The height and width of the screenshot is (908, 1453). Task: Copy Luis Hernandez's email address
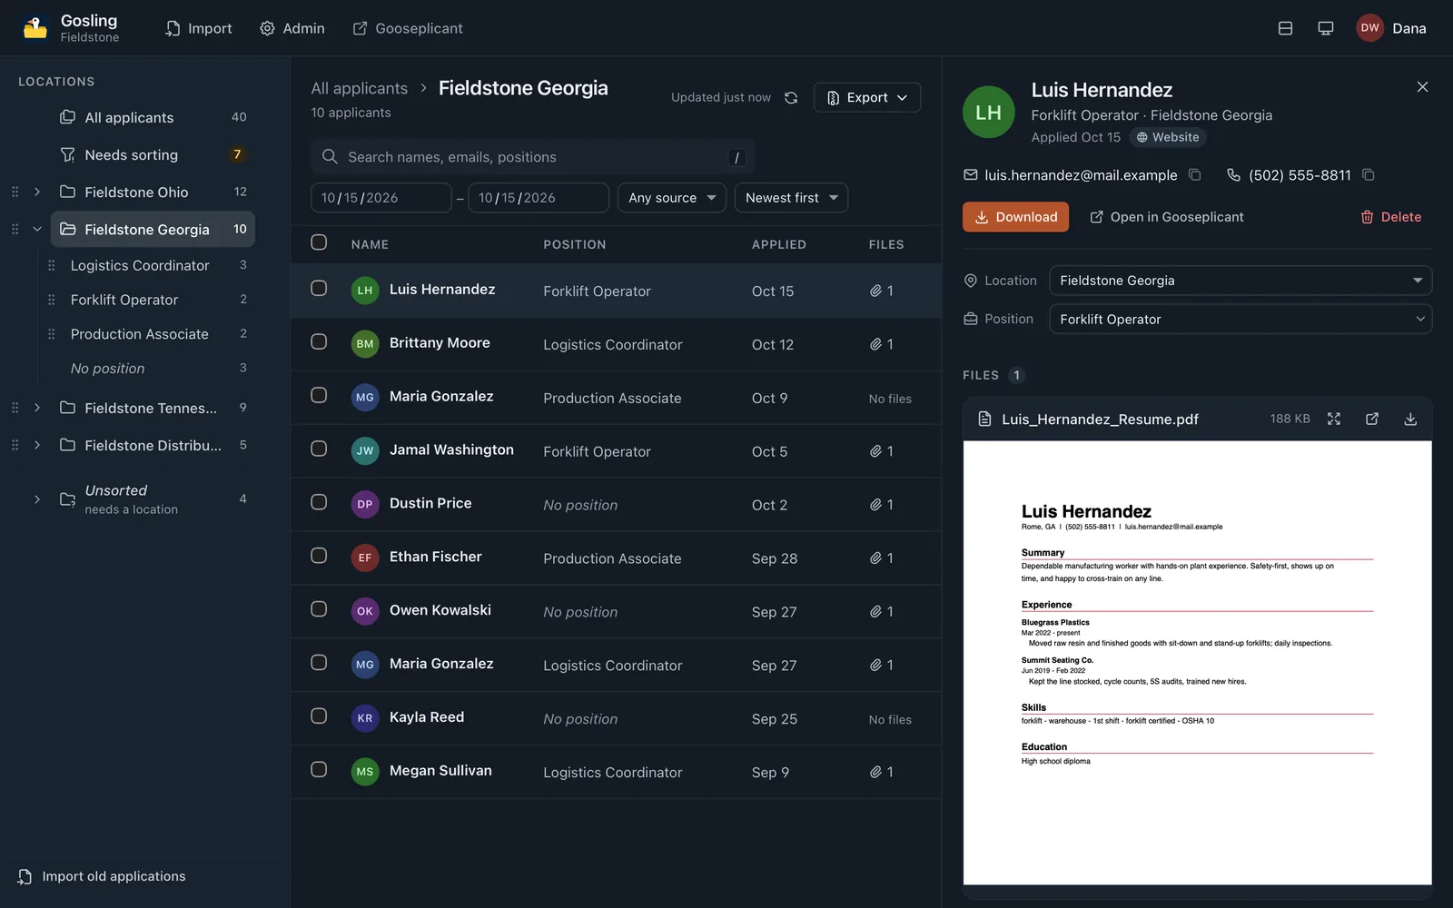pyautogui.click(x=1195, y=175)
